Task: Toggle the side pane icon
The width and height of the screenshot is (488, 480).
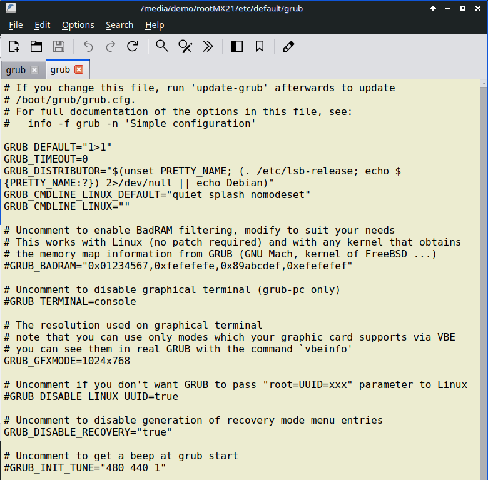Action: click(x=237, y=47)
